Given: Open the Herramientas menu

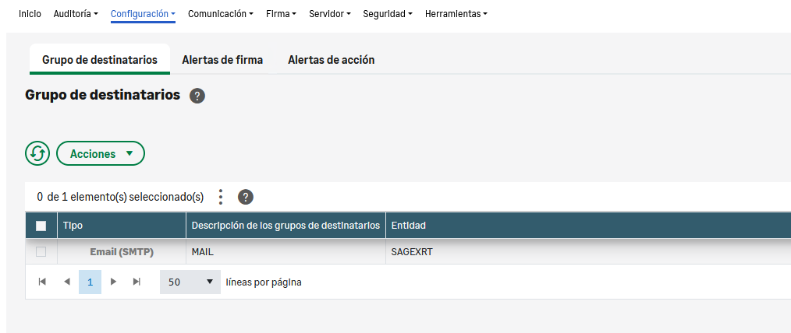Looking at the screenshot, I should click(x=456, y=13).
